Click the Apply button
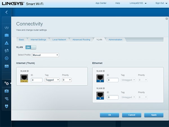Viewport: 169px width, 127px height. click(154, 115)
